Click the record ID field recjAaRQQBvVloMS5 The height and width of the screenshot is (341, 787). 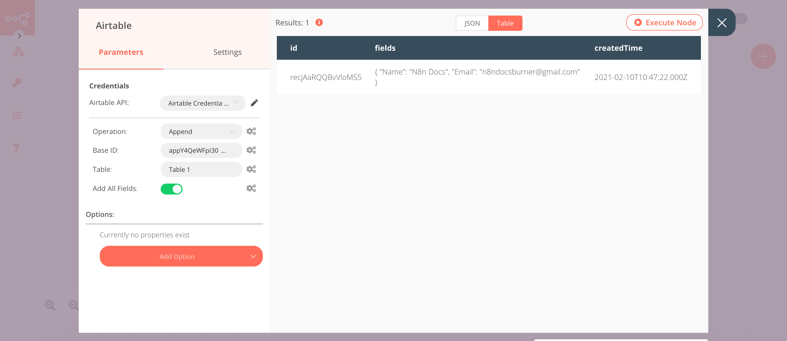pyautogui.click(x=326, y=77)
